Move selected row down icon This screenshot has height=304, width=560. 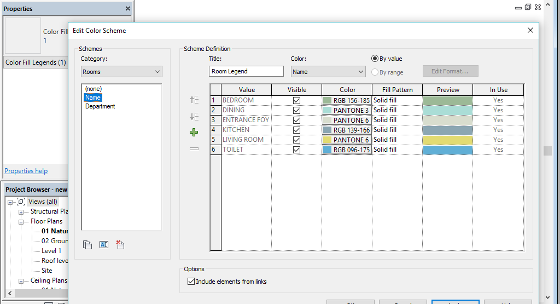pos(194,117)
